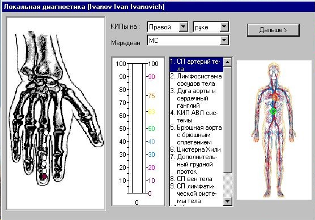This screenshot has height=220, width=315.
Task: Click the list scrollbar down arrow
Action: tap(228, 201)
